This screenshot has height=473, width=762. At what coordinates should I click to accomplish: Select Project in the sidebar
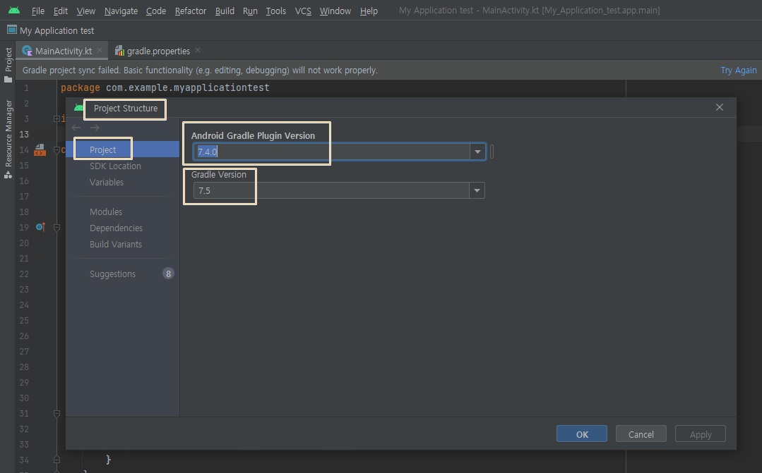[x=122, y=149]
